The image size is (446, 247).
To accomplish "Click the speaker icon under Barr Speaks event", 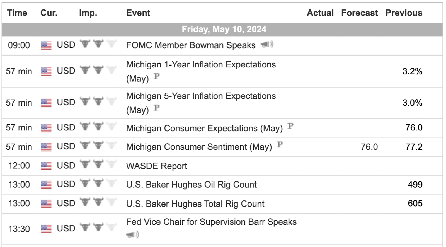I will tap(132, 235).
